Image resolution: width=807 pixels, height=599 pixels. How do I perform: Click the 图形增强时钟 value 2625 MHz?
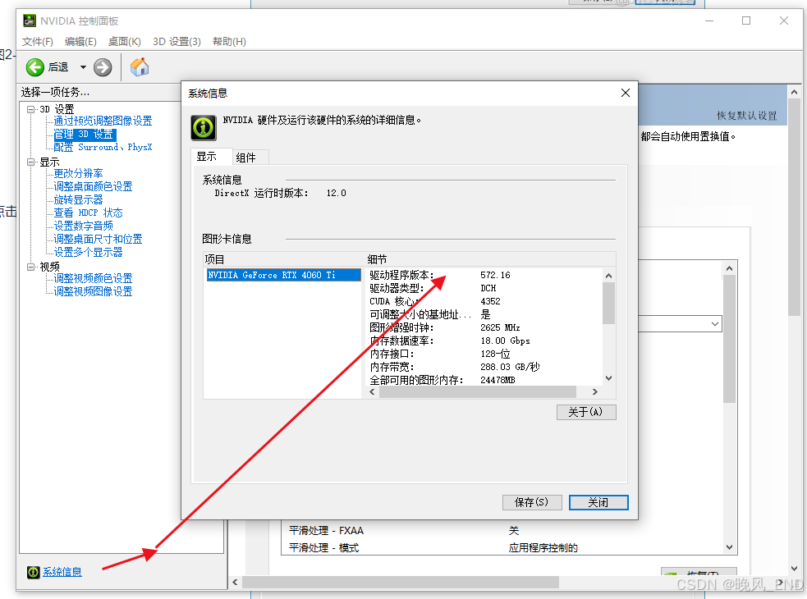coord(500,327)
